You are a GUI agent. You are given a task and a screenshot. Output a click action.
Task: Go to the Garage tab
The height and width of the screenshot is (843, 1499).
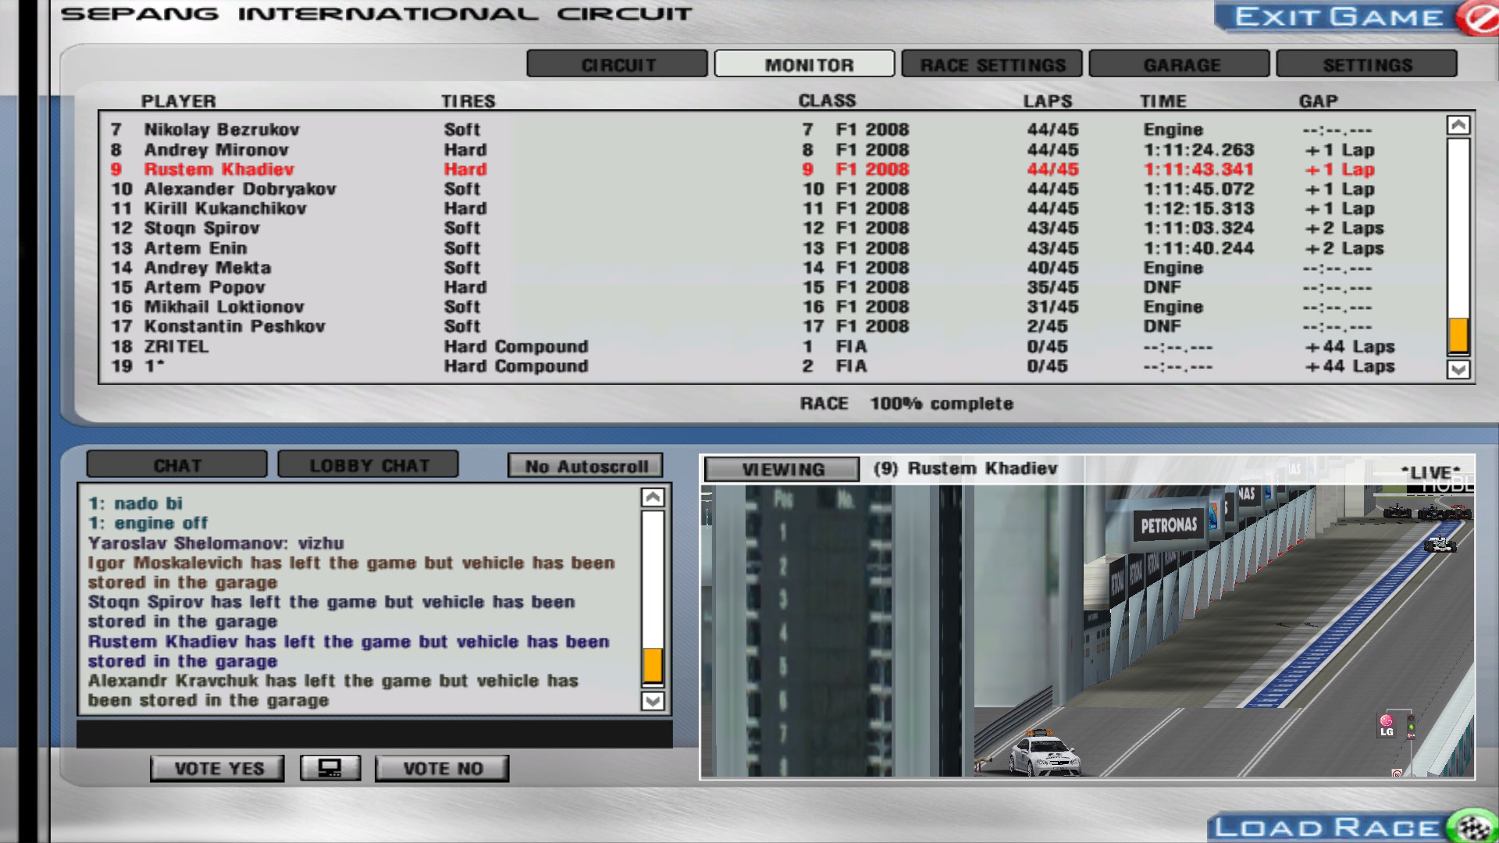[x=1180, y=65]
